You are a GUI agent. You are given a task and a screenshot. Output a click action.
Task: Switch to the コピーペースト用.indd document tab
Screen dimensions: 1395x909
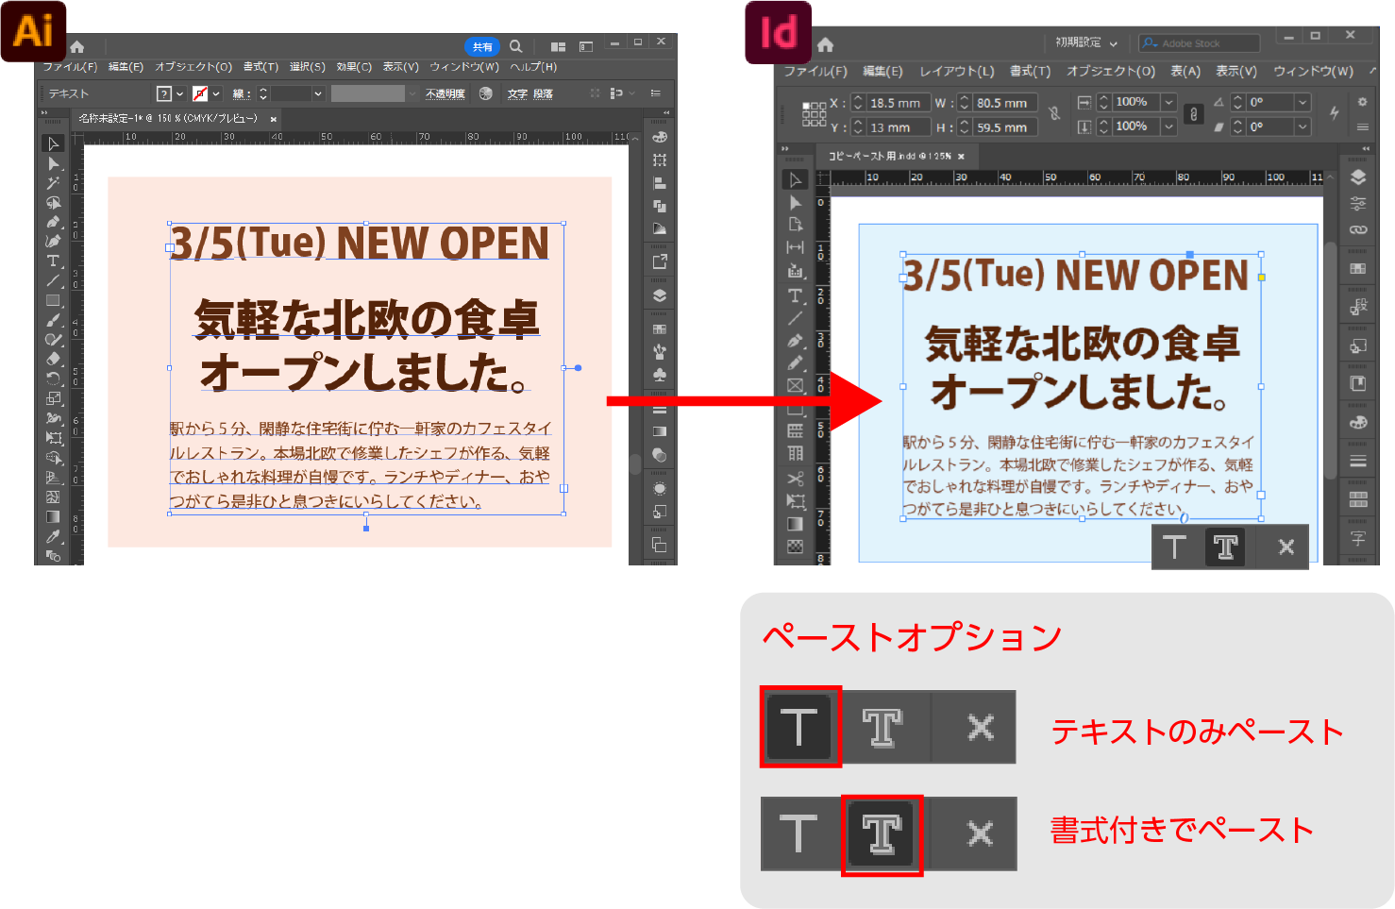887,157
